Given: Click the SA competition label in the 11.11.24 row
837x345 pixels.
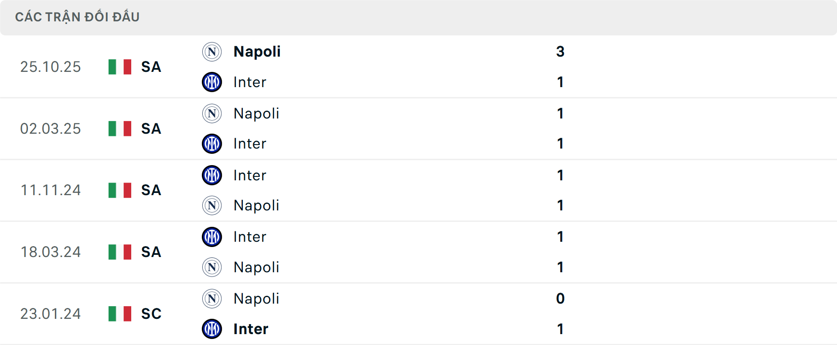Looking at the screenshot, I should click(x=150, y=190).
